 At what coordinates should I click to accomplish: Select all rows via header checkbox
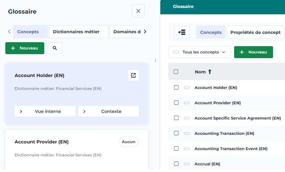176,72
